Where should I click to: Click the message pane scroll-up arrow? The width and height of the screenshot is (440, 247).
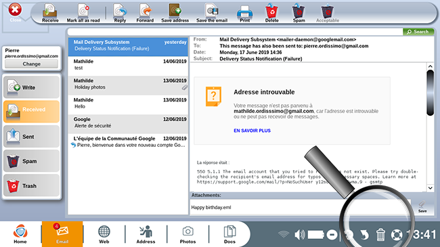tap(430, 66)
